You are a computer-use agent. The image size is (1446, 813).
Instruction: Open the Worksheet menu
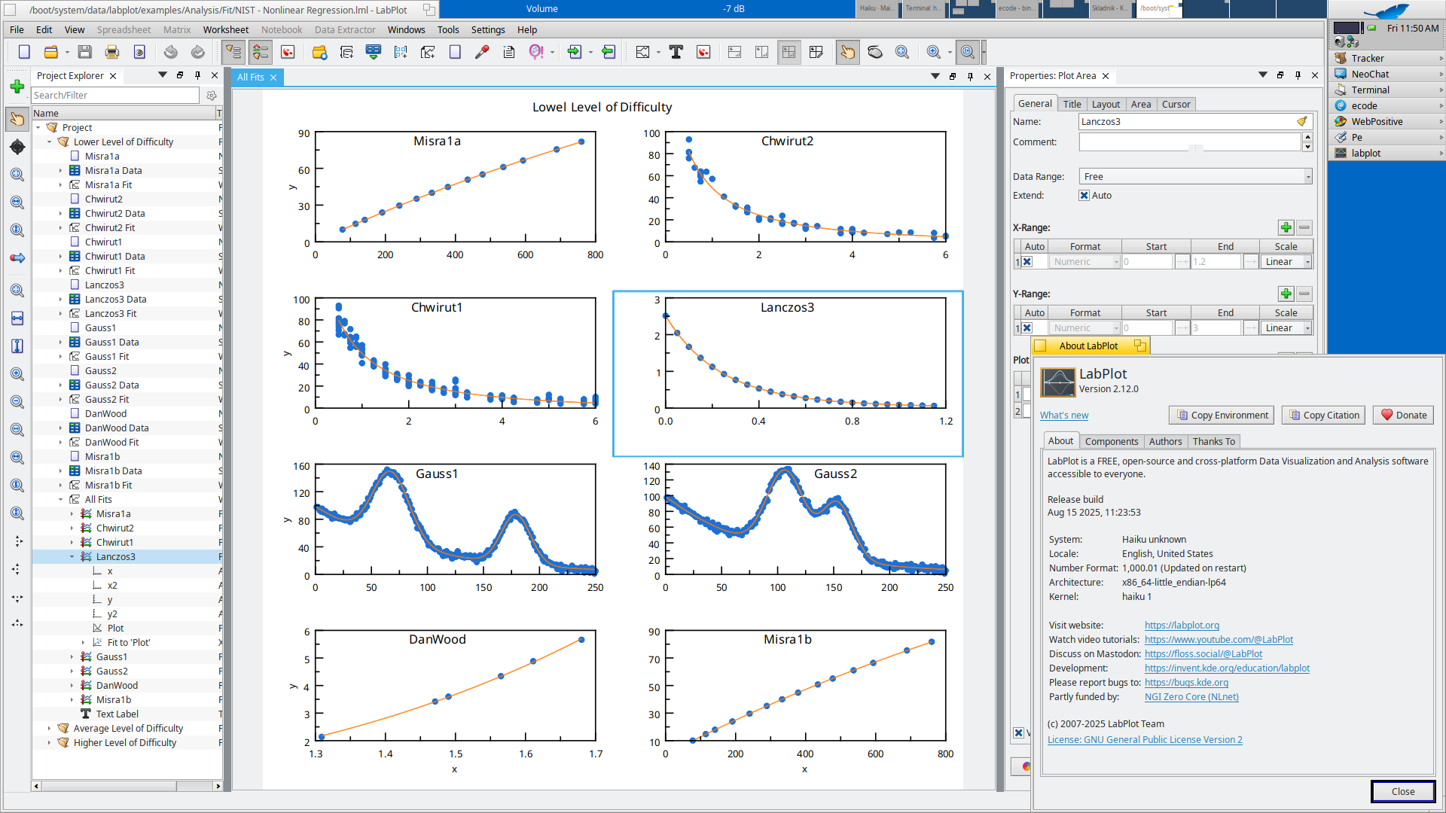(225, 30)
